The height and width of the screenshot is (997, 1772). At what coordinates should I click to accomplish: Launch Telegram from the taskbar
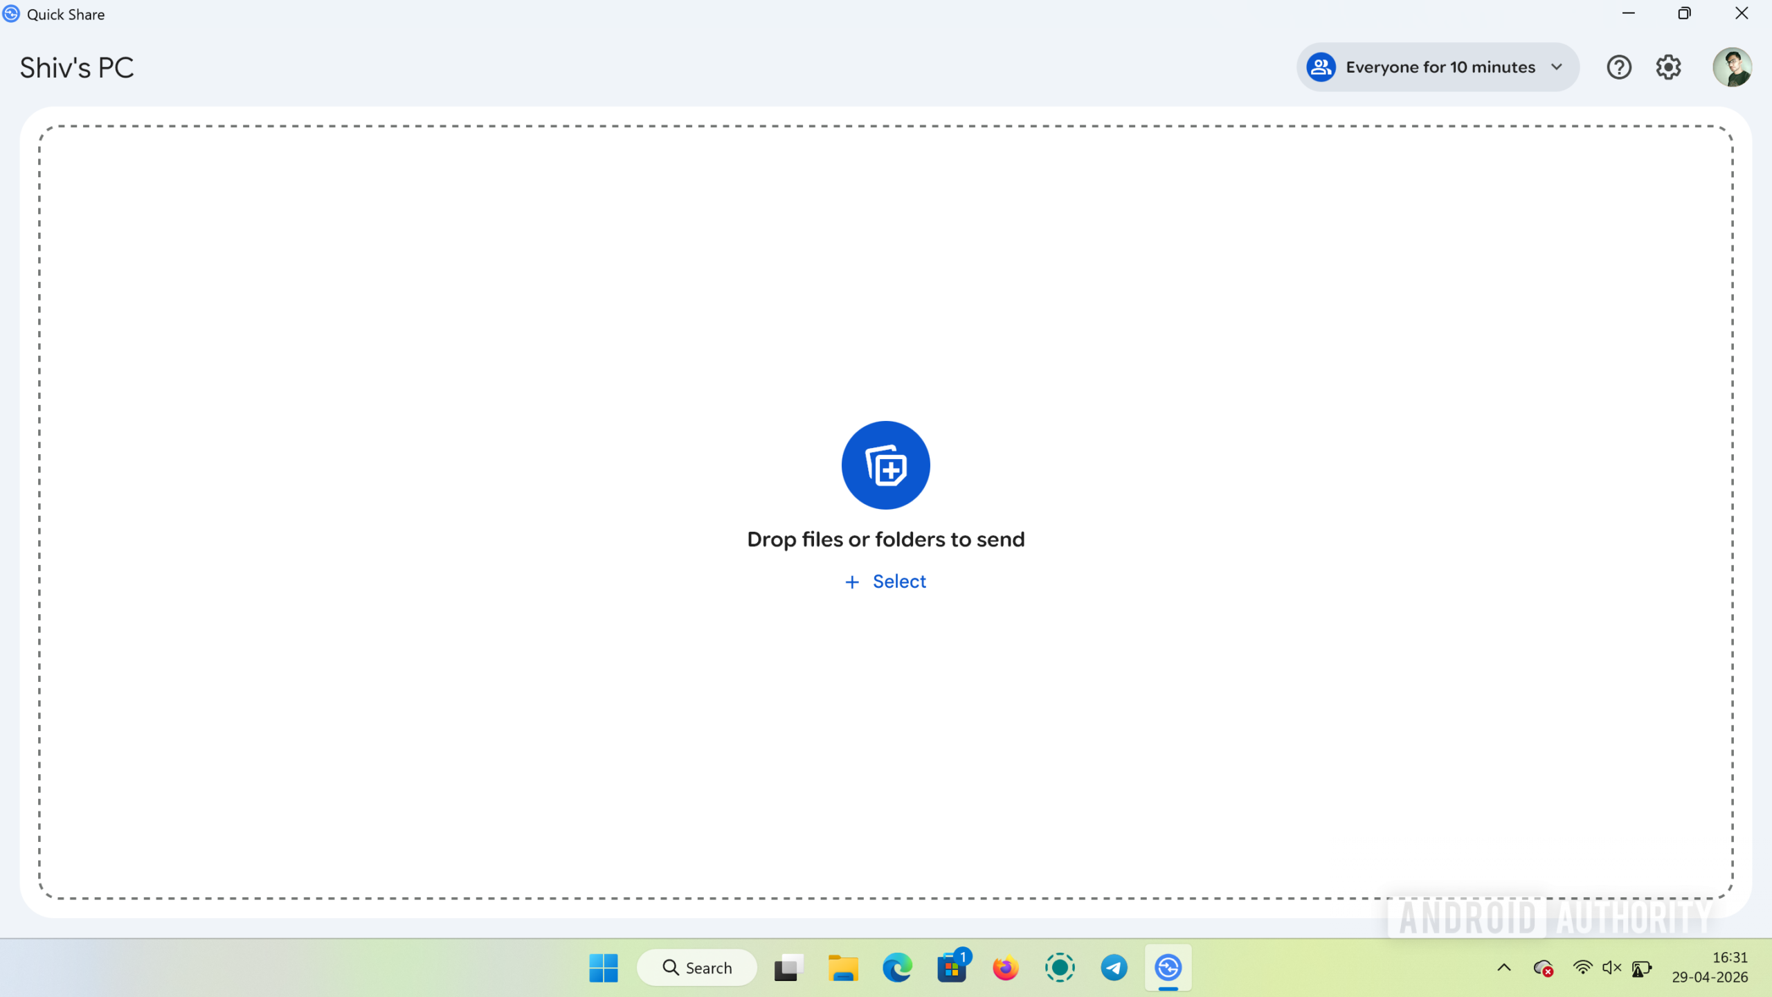pyautogui.click(x=1114, y=967)
